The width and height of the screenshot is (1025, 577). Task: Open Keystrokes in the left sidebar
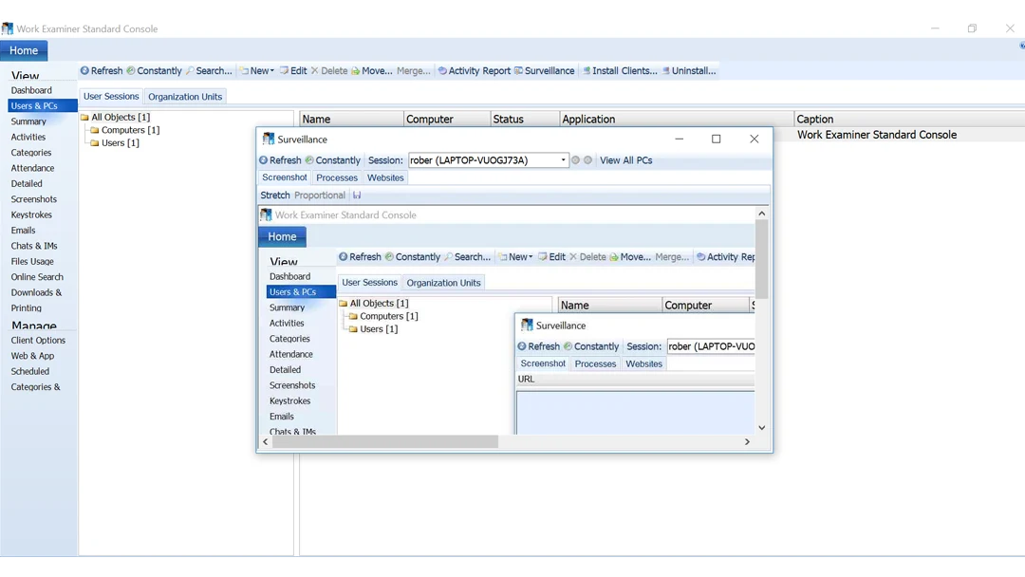31,215
